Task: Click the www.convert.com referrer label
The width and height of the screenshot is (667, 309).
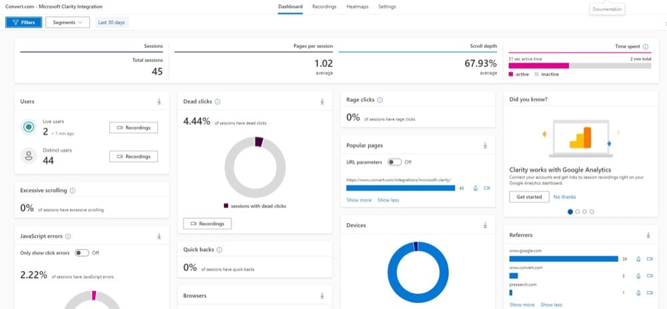Action: point(526,268)
